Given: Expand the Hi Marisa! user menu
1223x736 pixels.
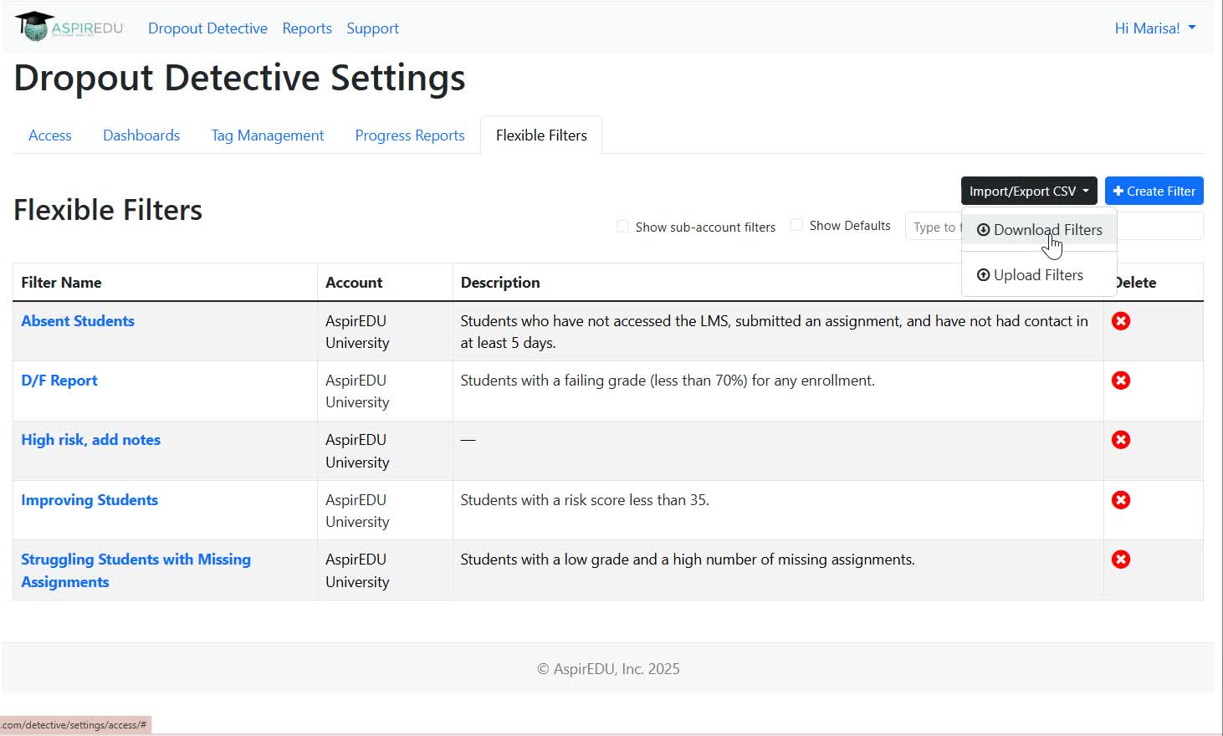Looking at the screenshot, I should click(1155, 28).
